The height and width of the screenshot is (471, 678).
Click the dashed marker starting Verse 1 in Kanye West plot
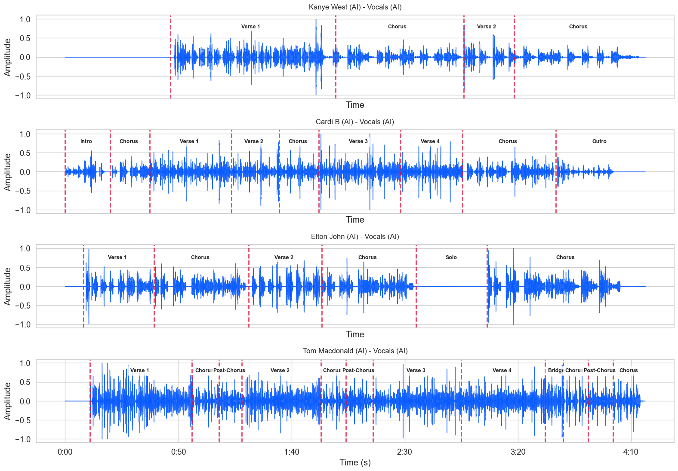tap(170, 57)
